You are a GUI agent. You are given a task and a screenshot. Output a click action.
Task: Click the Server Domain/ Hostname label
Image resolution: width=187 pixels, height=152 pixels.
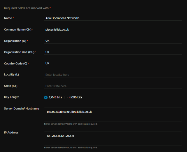[x=21, y=108]
